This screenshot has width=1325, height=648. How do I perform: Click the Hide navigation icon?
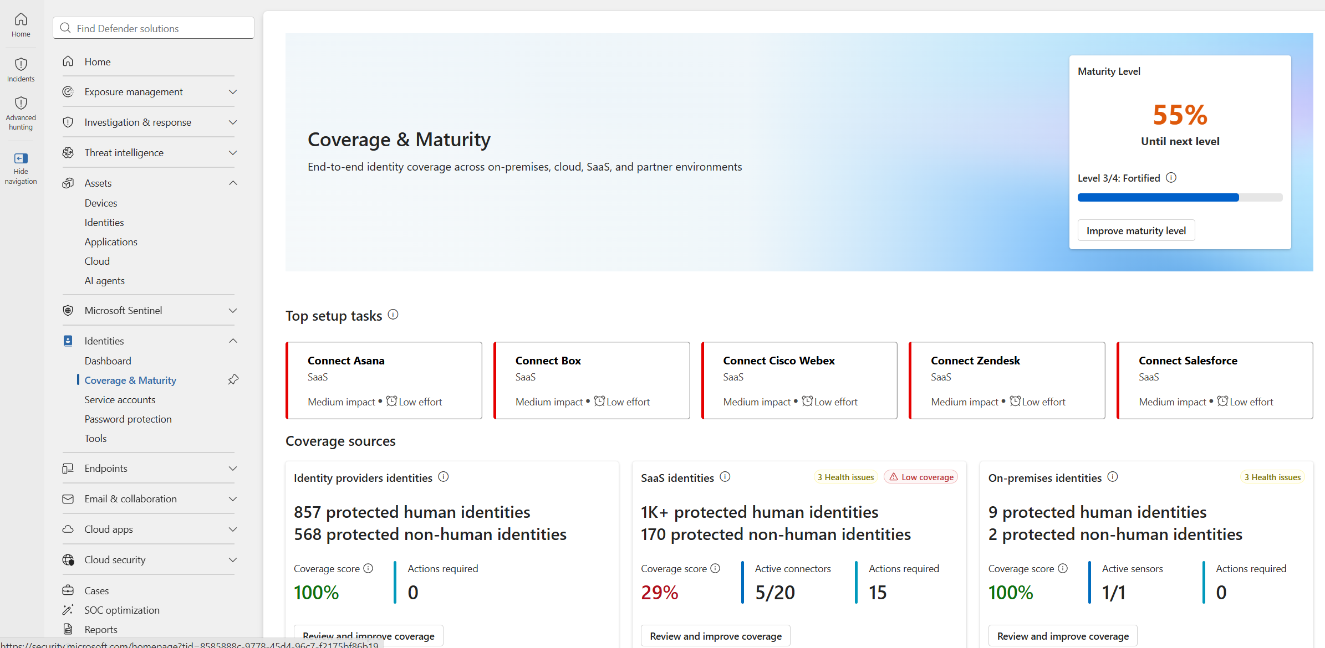pos(21,158)
